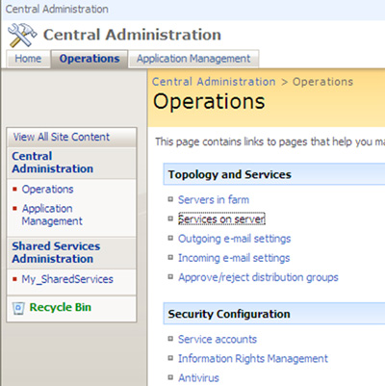Click the Recycle Bin link text
The image size is (385, 386).
61,307
